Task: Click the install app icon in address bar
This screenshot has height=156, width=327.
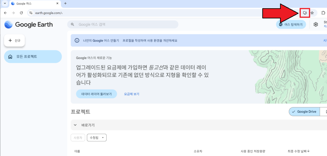Action: (x=305, y=13)
